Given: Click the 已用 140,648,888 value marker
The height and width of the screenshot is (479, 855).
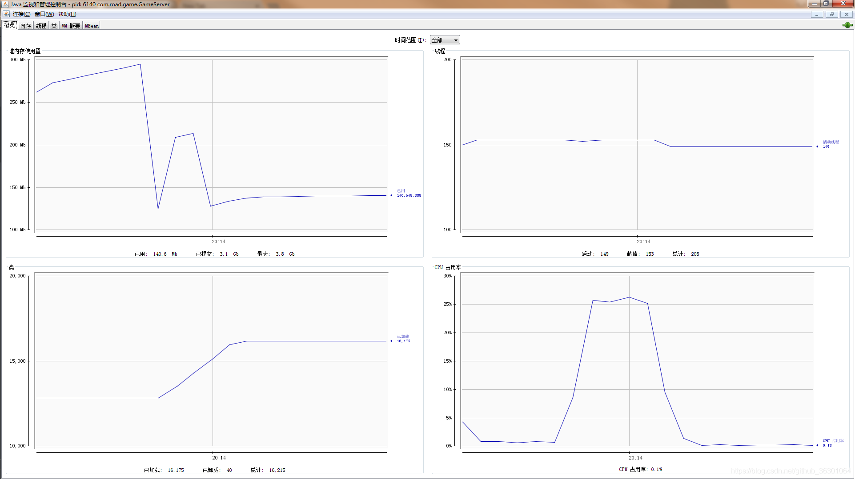Looking at the screenshot, I should [x=406, y=193].
